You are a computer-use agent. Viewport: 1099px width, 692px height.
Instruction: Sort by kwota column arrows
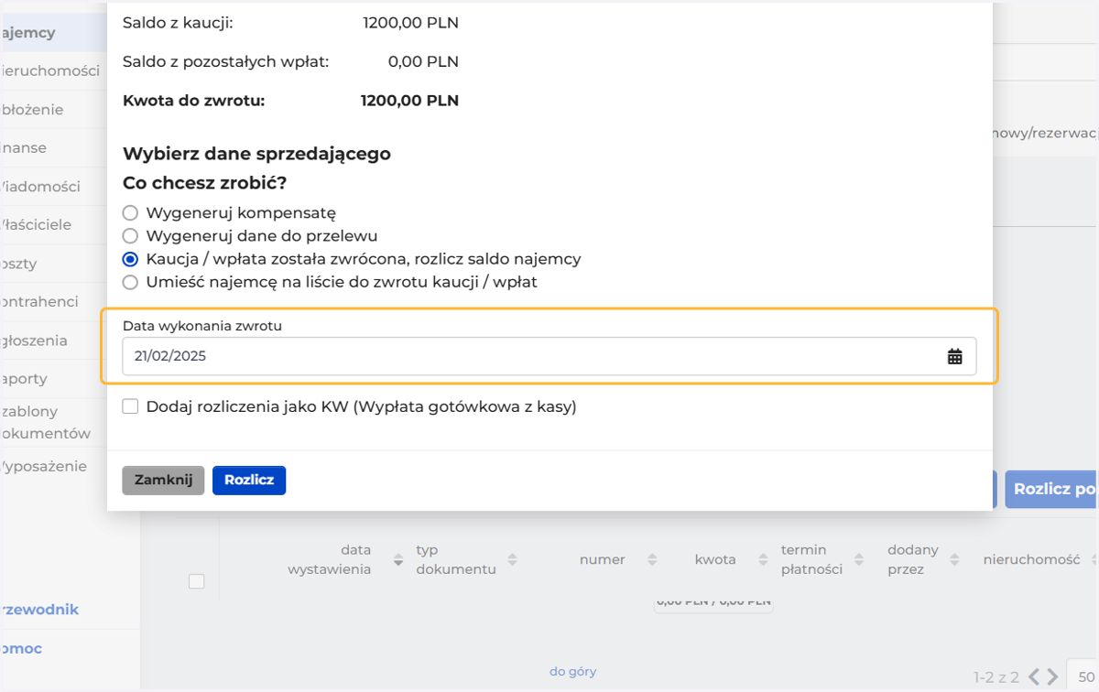[762, 560]
